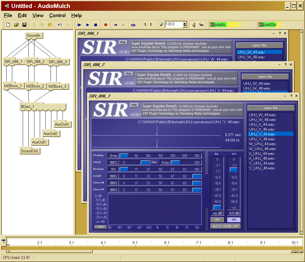Viewport: 305px width, 262px height.
Task: Click the Wet level fader handle
Action: (234, 170)
